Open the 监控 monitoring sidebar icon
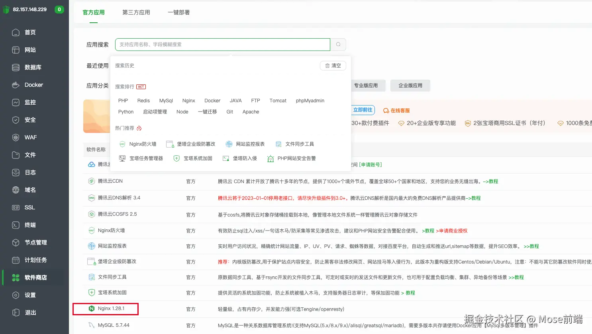Screen dimensions: 592x334 tap(16, 102)
